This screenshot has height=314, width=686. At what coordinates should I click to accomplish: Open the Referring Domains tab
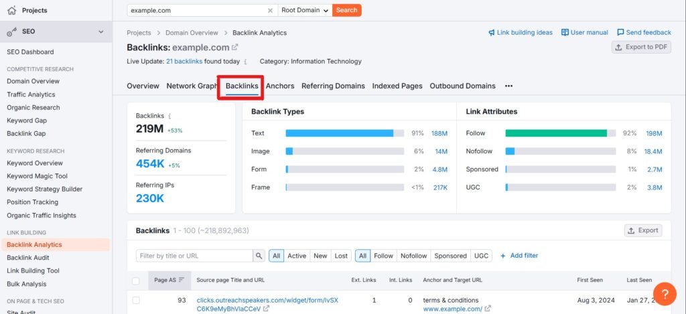[x=333, y=86]
